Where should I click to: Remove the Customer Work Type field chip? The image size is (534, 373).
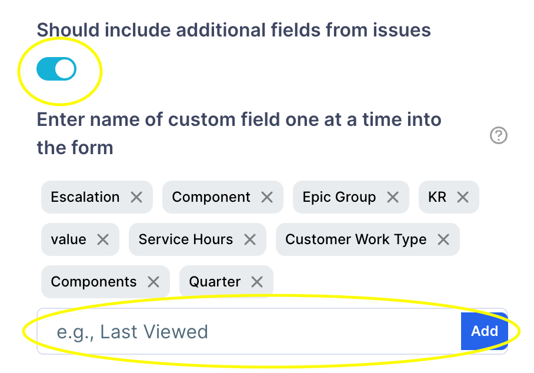click(x=444, y=239)
